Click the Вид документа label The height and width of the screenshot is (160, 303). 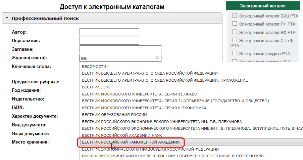29,125
